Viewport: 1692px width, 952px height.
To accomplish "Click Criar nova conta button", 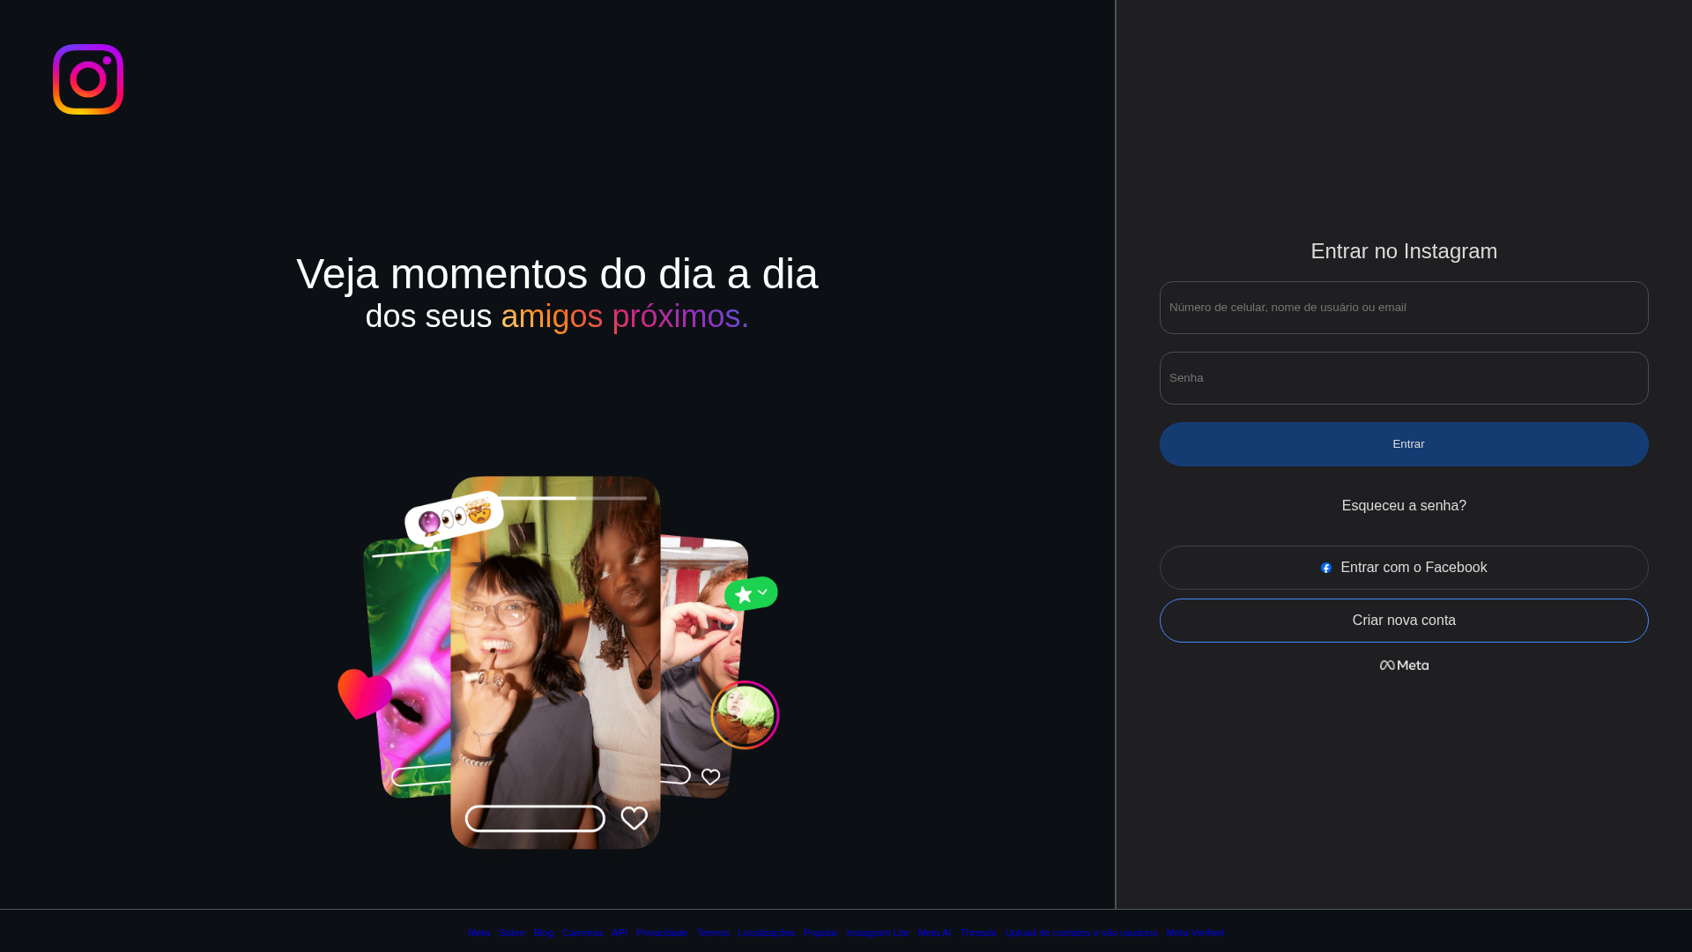I will click(1404, 621).
